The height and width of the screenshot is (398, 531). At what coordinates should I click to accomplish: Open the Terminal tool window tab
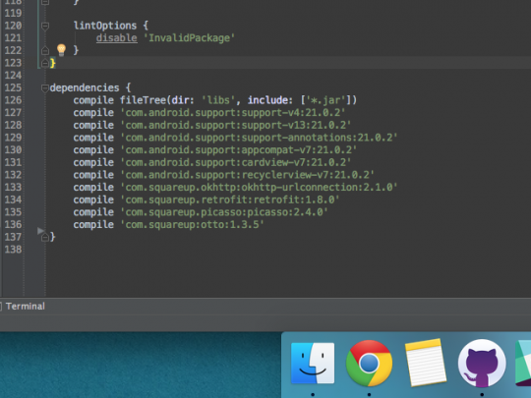[x=25, y=307]
